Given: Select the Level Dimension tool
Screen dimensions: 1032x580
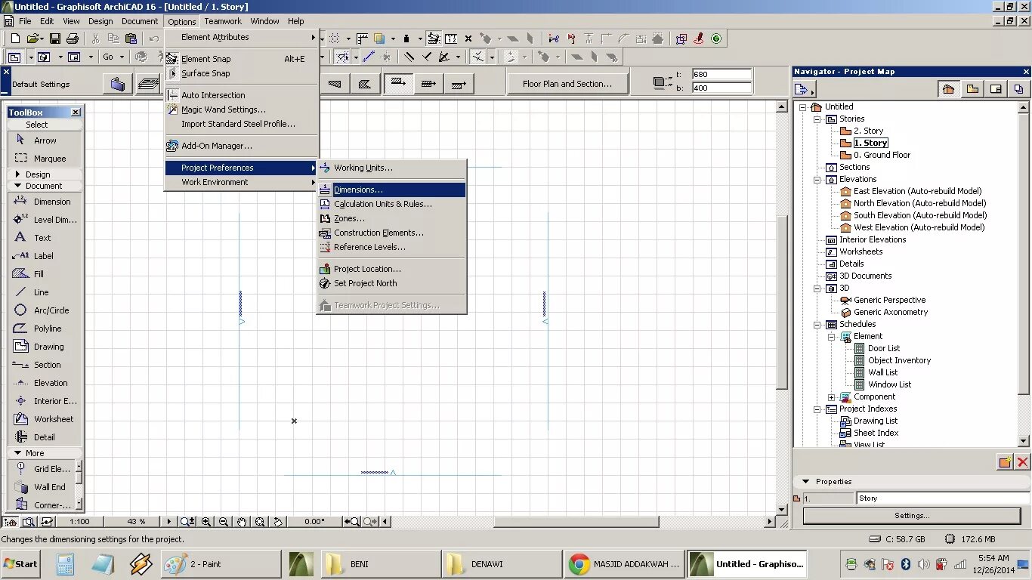Looking at the screenshot, I should coord(45,220).
